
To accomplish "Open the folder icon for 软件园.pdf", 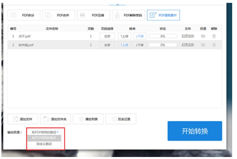I will click(x=203, y=45).
